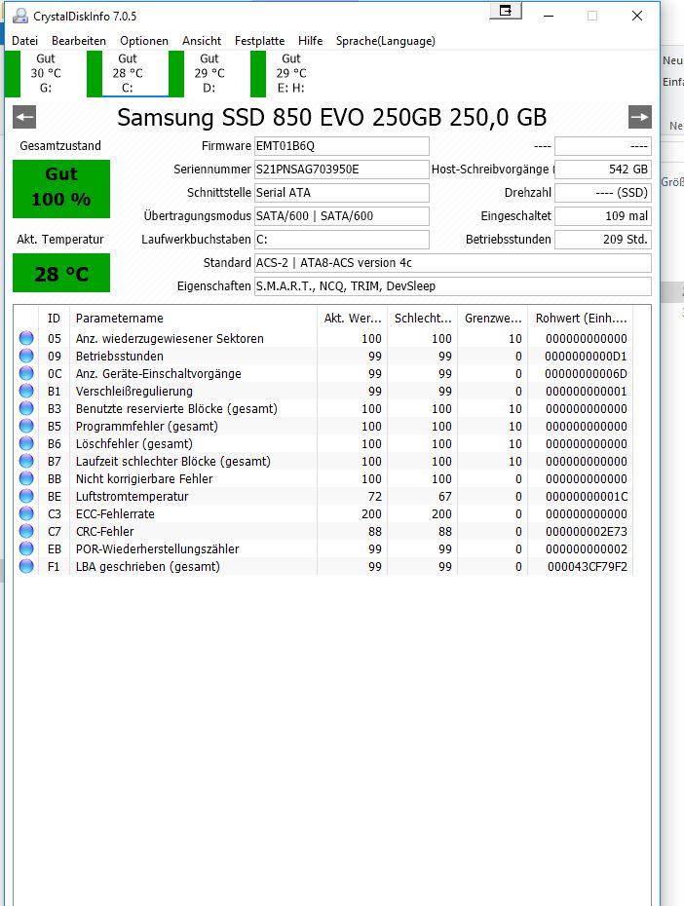
Task: Click the Laufwerkbuchstaben field
Action: pyautogui.click(x=342, y=240)
